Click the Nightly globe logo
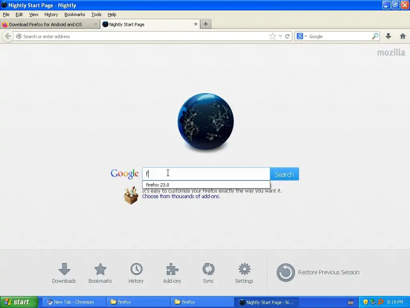 (205, 121)
